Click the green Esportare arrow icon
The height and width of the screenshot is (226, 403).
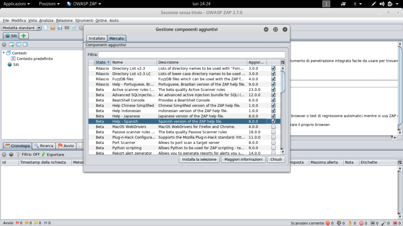[44, 154]
